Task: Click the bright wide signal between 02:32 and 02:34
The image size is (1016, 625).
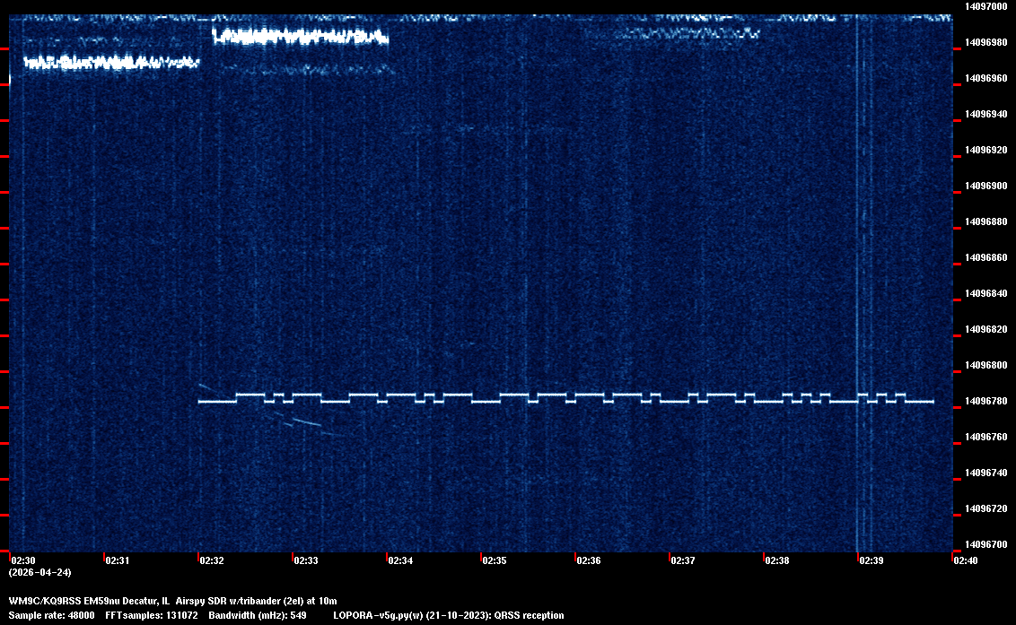Action: pos(300,37)
